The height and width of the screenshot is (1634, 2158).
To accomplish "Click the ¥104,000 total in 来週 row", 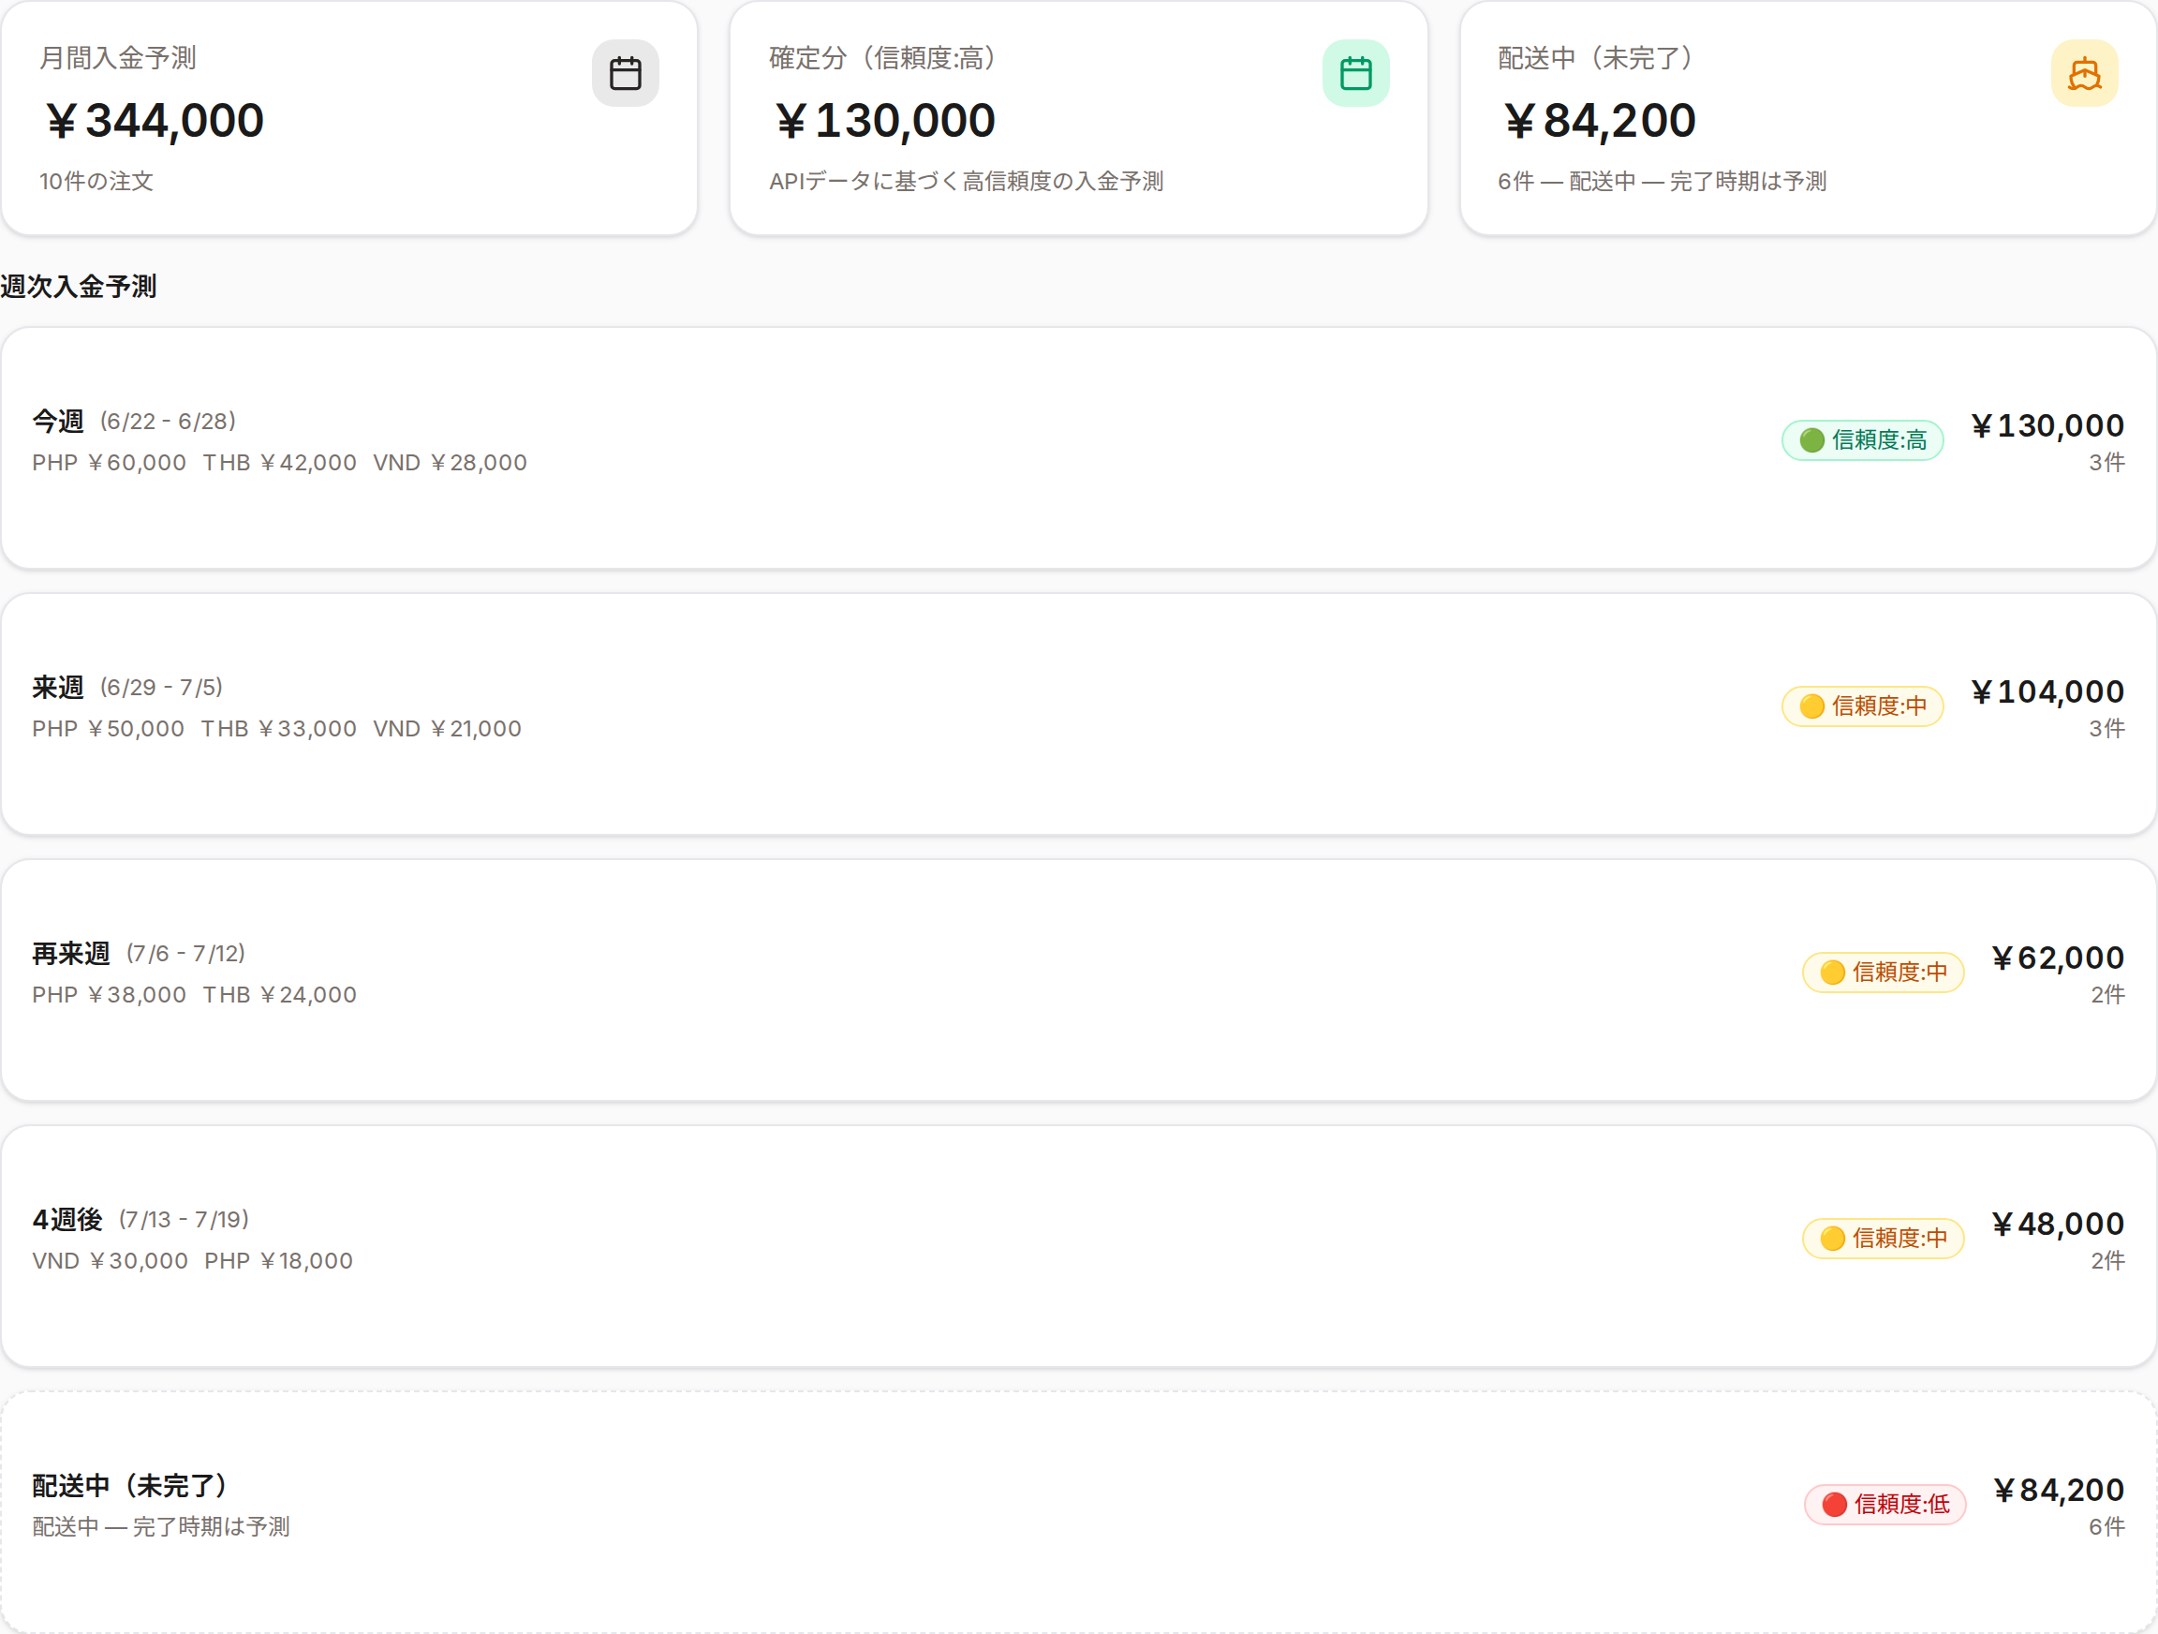I will tap(2046, 692).
